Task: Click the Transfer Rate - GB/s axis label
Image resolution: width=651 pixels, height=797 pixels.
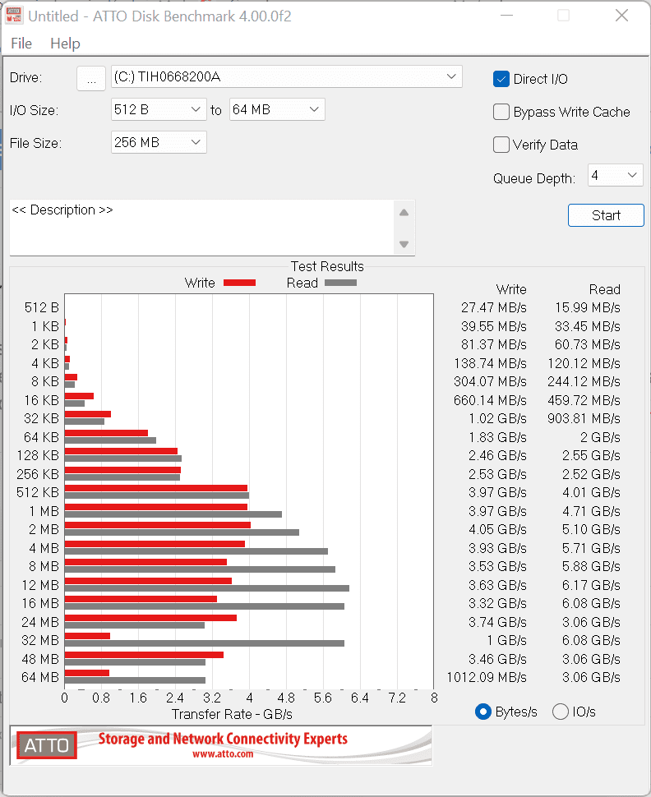Action: click(x=232, y=714)
